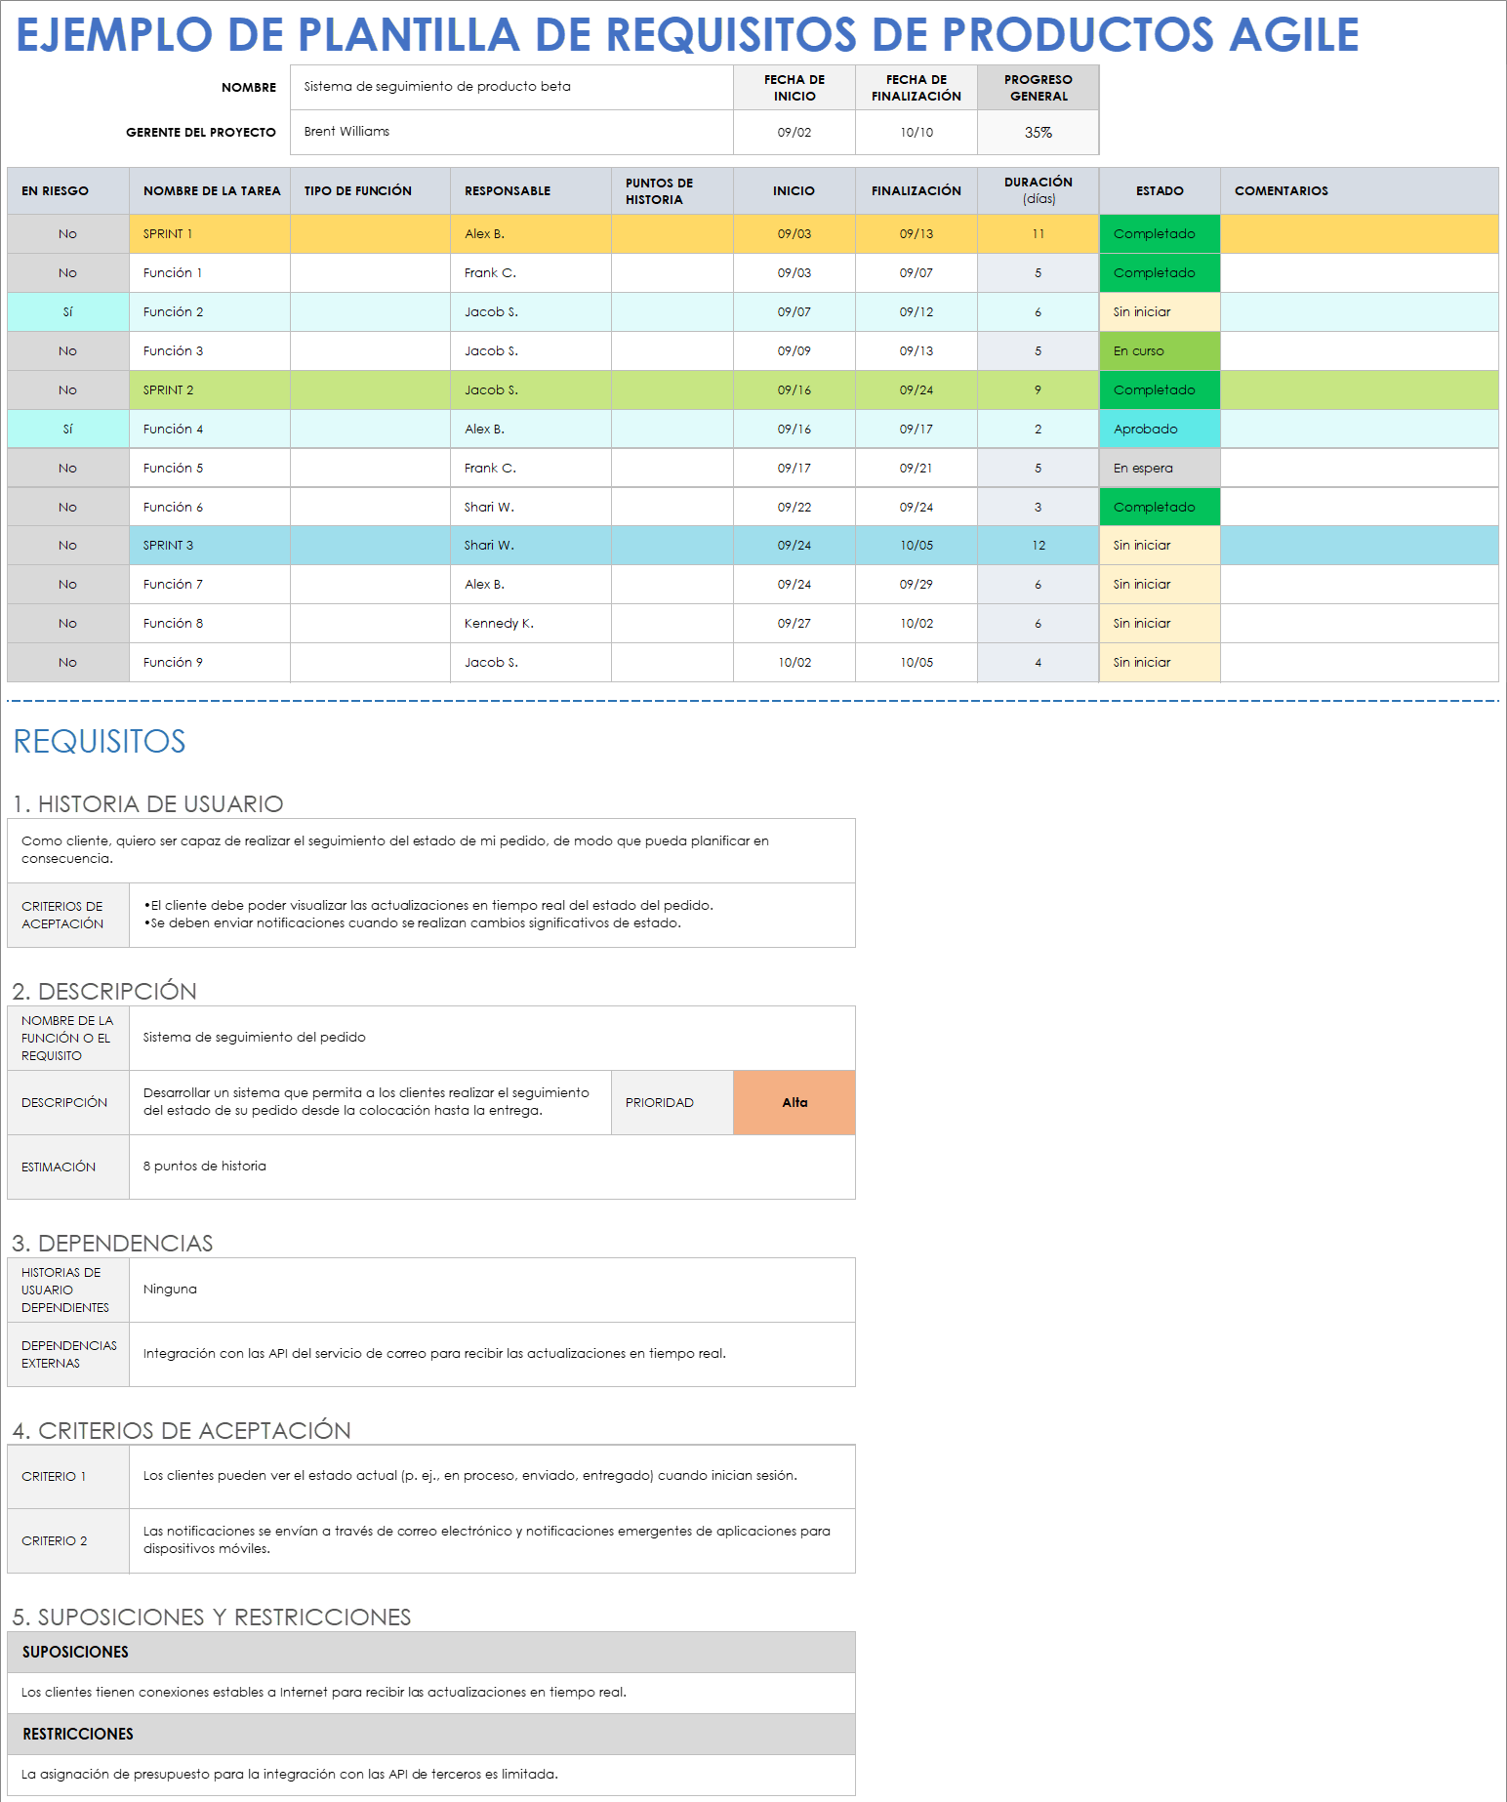Screen dimensions: 1507x1802
Task: Click the CRITERIO 1 label cell
Action: coord(68,1477)
